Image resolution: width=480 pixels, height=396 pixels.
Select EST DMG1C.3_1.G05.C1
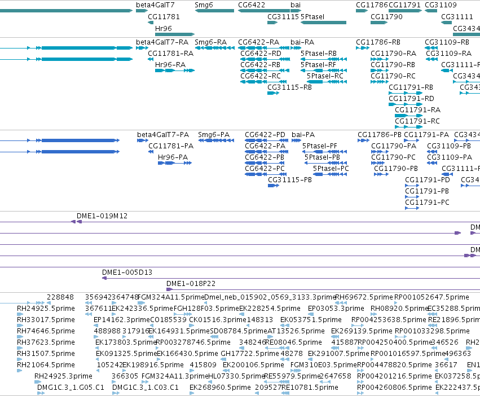click(71, 388)
